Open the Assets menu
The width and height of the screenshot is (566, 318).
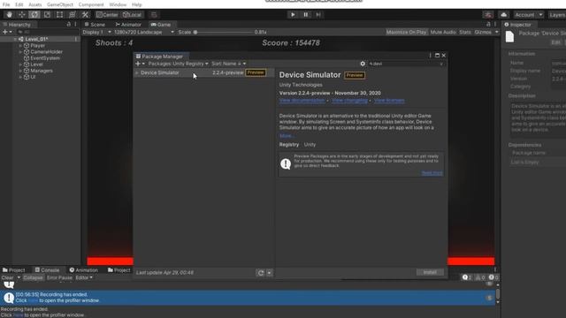tap(35, 4)
